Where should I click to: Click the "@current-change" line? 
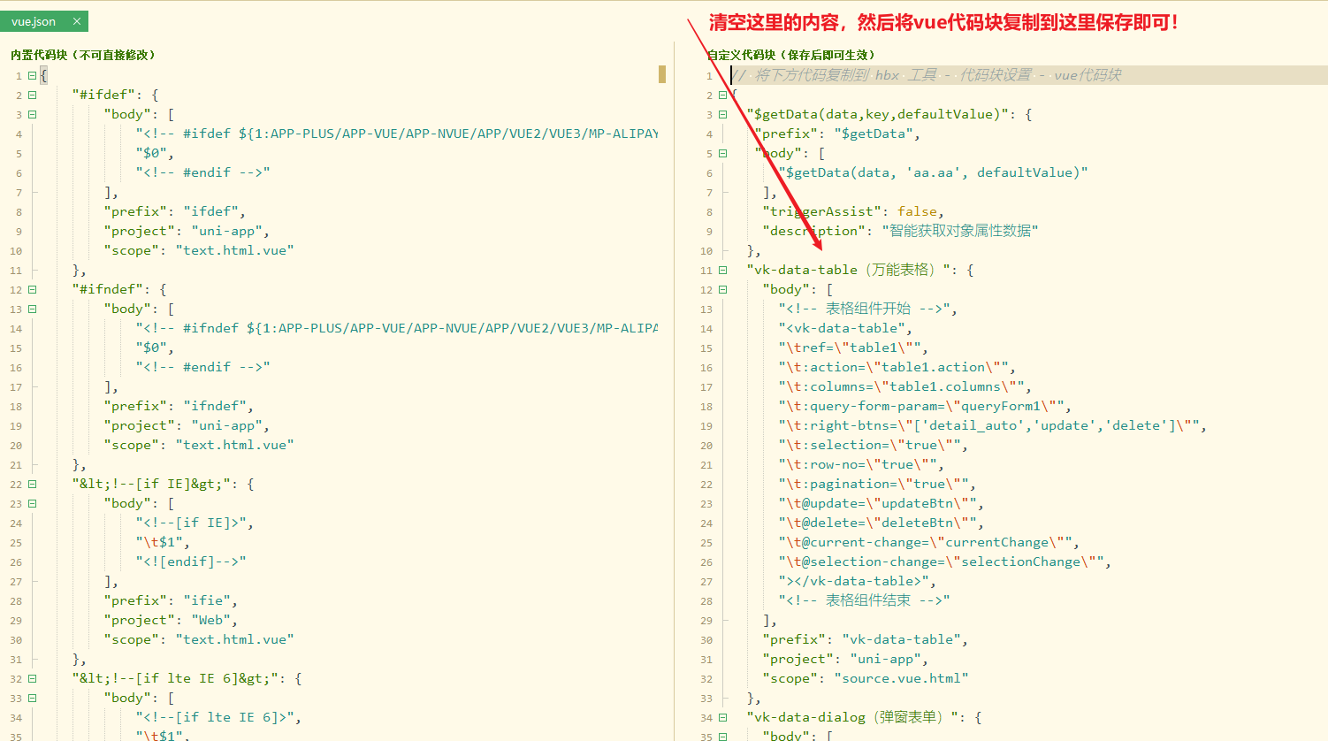coord(928,542)
